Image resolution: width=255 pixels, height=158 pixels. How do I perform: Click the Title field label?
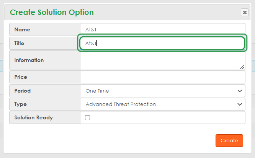pos(19,43)
